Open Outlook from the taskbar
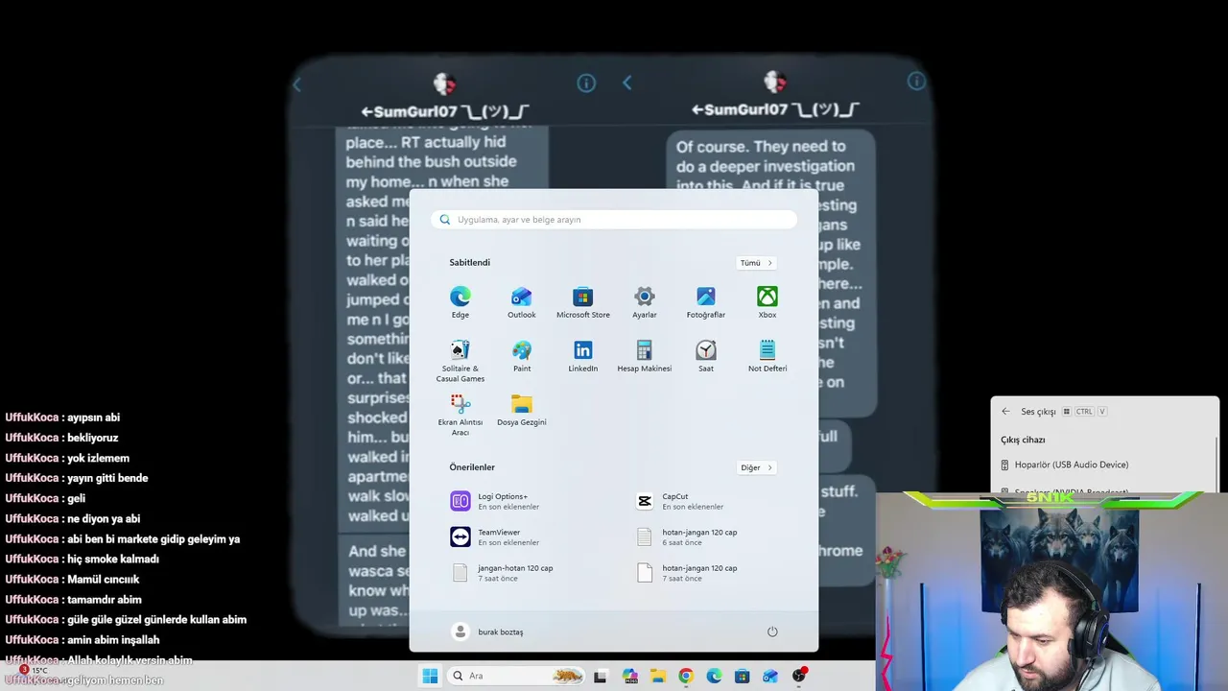Viewport: 1228px width, 691px height. pyautogui.click(x=770, y=676)
